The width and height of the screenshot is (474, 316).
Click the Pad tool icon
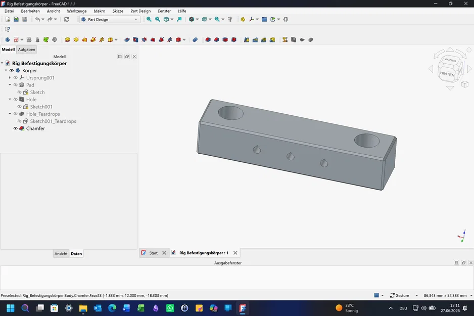pyautogui.click(x=67, y=39)
